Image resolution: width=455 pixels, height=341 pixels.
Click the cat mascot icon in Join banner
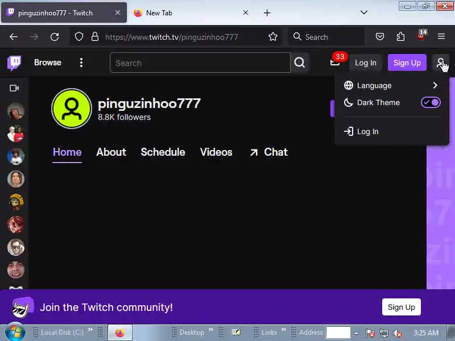tap(22, 307)
